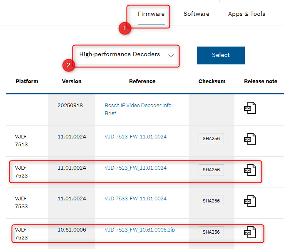Viewport: 284px width, 249px height.
Task: Open the Apps & Tools tab
Action: (x=247, y=14)
